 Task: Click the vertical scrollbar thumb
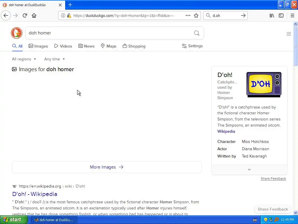click(x=295, y=46)
